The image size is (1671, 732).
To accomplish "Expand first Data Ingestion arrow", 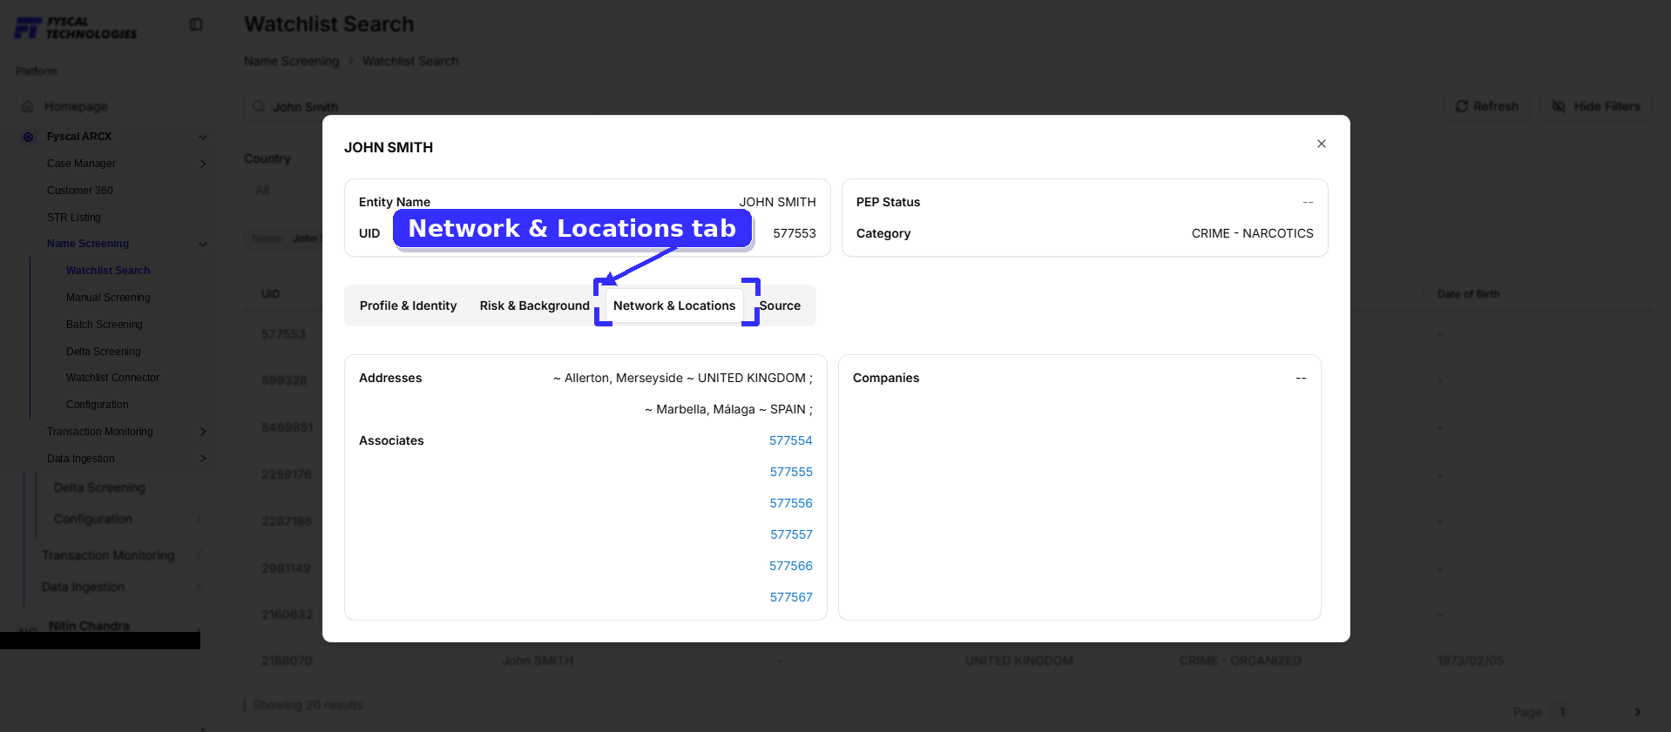I will click(x=203, y=459).
